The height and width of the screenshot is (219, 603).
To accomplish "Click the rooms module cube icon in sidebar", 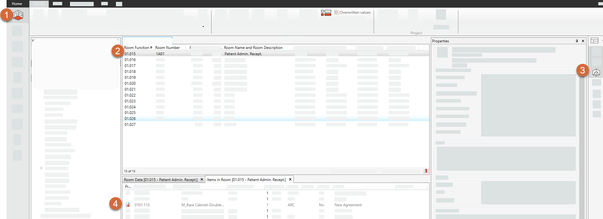I will [18, 15].
